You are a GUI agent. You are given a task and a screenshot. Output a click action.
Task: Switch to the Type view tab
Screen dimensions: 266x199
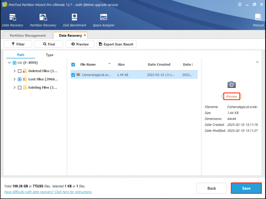click(x=50, y=55)
